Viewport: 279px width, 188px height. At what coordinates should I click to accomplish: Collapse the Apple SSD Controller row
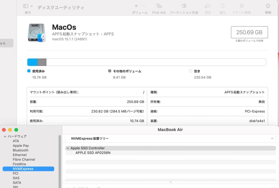coord(68,148)
